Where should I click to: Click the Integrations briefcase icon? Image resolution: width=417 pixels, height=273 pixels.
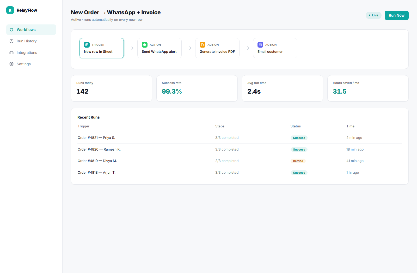11,53
